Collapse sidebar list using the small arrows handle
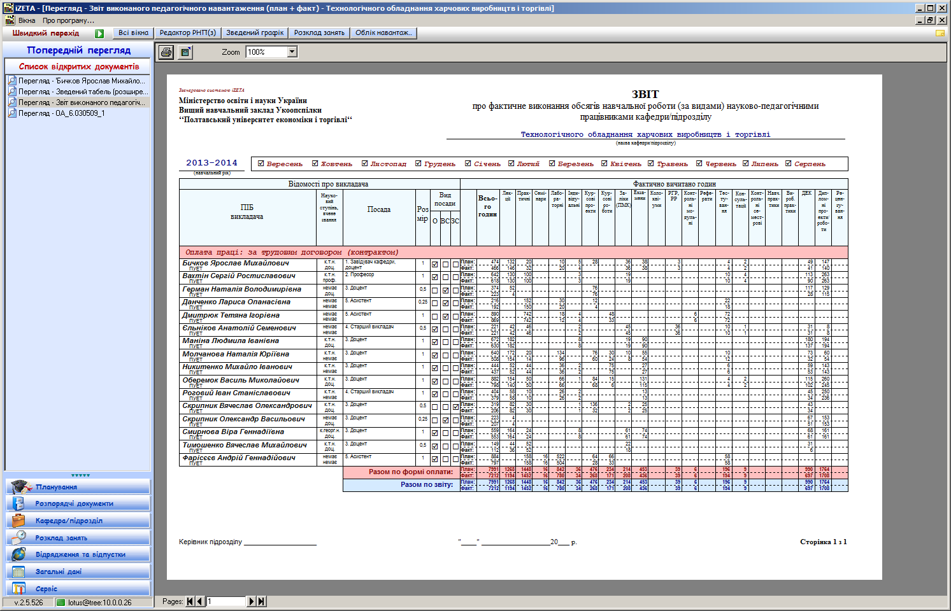The height and width of the screenshot is (611, 951). click(x=80, y=475)
